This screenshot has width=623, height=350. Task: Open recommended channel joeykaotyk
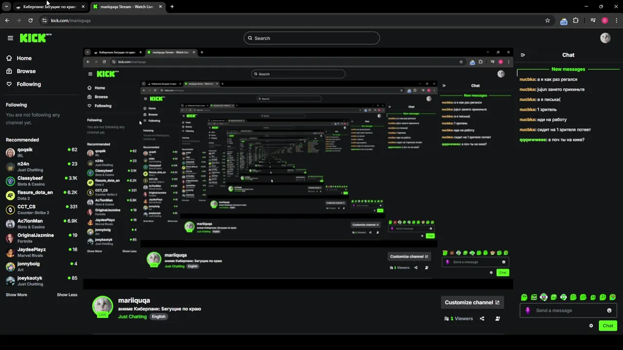[x=41, y=280]
